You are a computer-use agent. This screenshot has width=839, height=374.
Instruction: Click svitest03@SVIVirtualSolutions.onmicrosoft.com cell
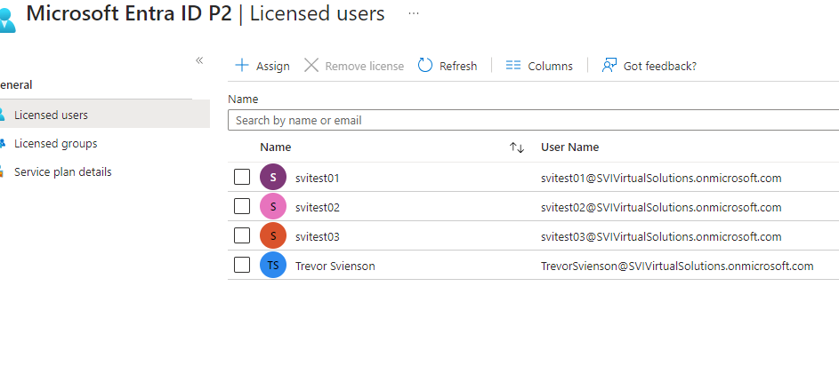[x=661, y=236]
